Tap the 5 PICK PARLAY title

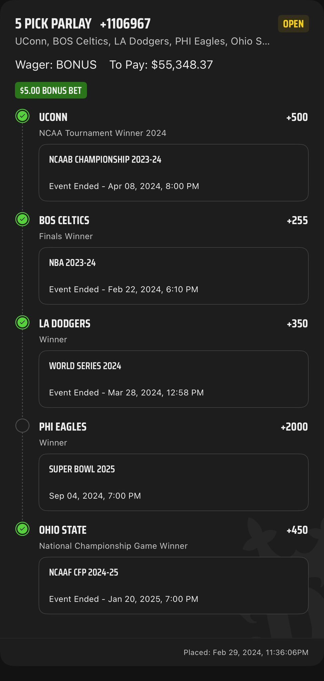(x=53, y=24)
